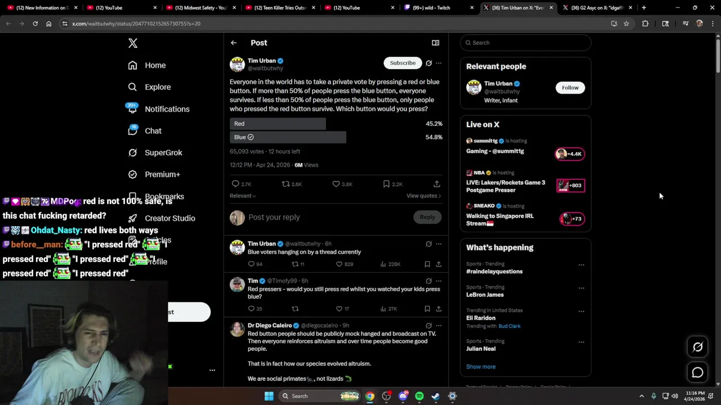Screen dimensions: 721x405
Task: Click the Reply button
Action: pyautogui.click(x=427, y=217)
